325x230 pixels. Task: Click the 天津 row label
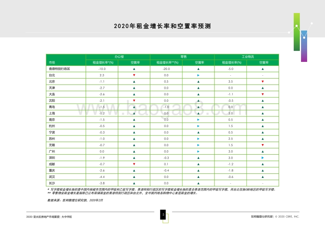pyautogui.click(x=52, y=88)
